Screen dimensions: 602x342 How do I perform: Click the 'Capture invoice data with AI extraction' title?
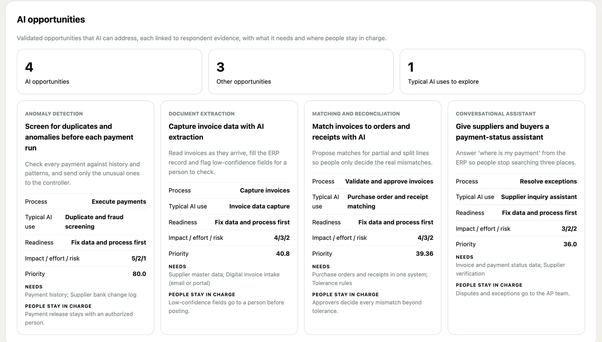click(216, 132)
